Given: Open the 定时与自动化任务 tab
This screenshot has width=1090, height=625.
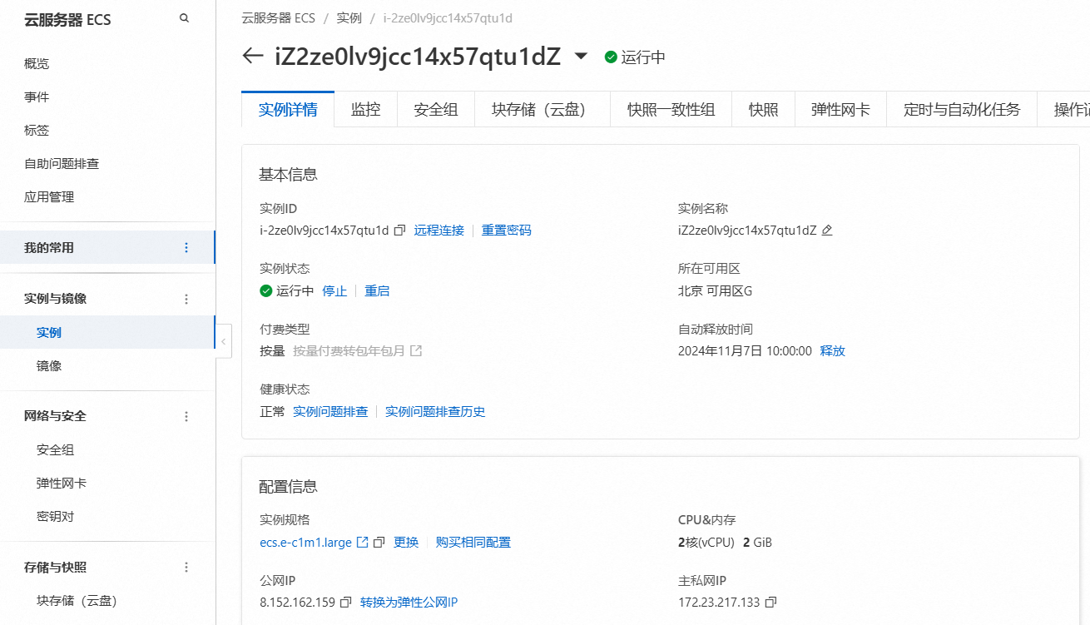Looking at the screenshot, I should tap(962, 109).
